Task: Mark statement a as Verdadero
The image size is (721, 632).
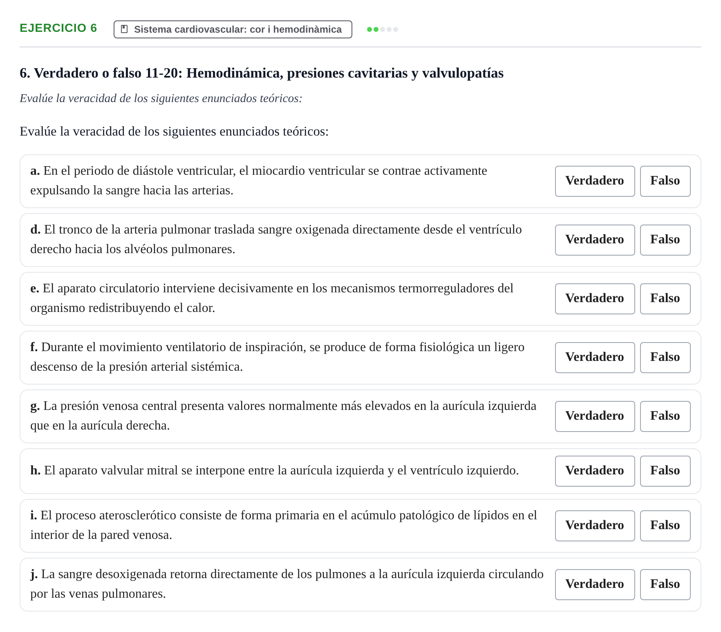Action: pyautogui.click(x=595, y=181)
